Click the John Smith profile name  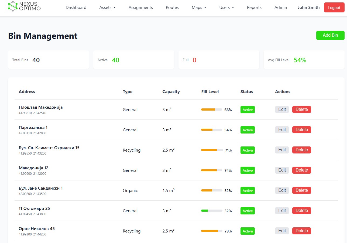pos(309,8)
